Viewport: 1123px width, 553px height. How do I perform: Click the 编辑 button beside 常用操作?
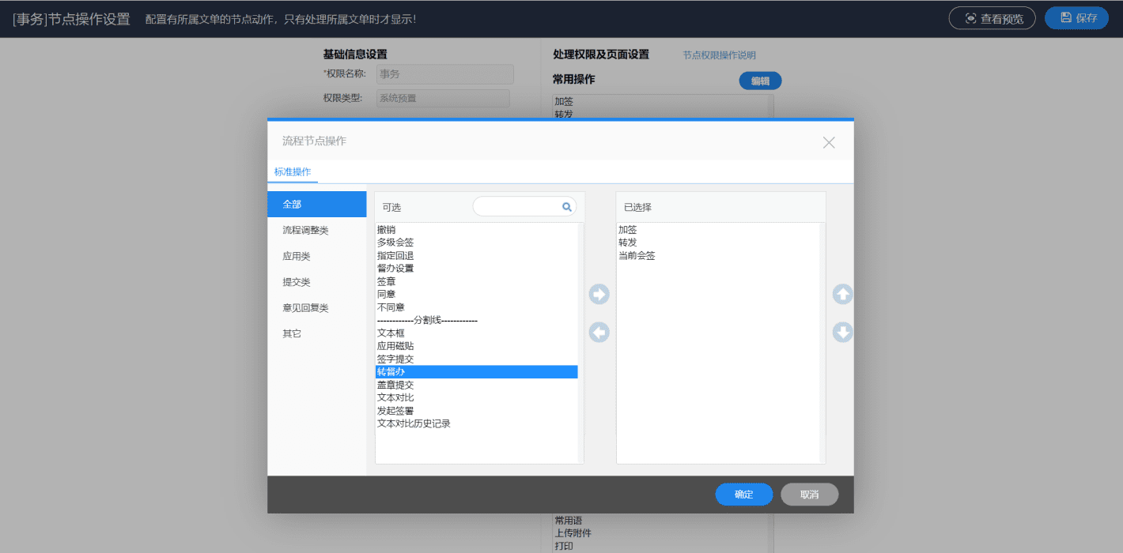point(760,81)
